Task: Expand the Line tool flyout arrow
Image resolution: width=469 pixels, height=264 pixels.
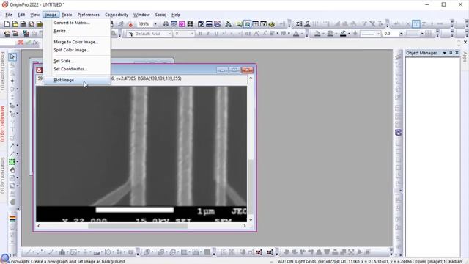Action: [18, 153]
